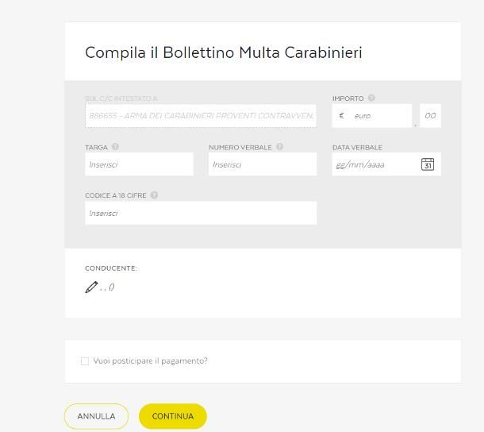484x432 pixels.
Task: Click the help icon next to IMPORTO
Action: 371,98
